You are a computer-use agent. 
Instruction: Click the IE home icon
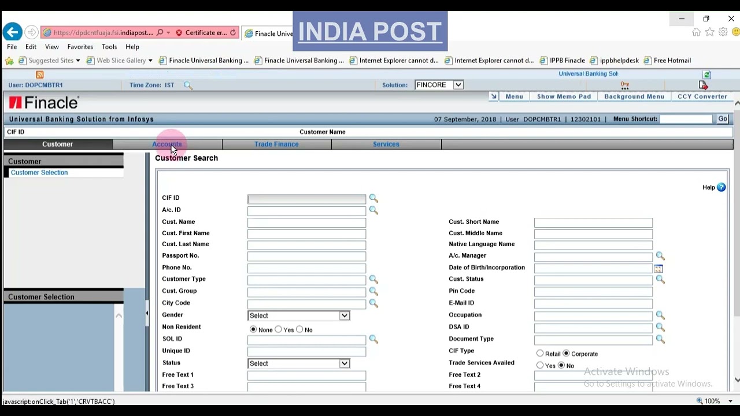pos(697,32)
